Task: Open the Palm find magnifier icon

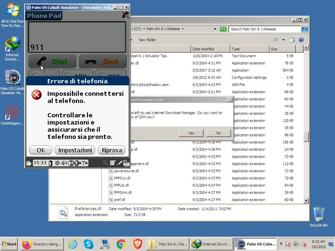Action: [105, 163]
